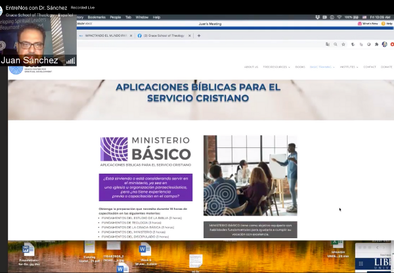
Task: Click the Juan Sánchez video thumbnail
Action: pos(38,40)
